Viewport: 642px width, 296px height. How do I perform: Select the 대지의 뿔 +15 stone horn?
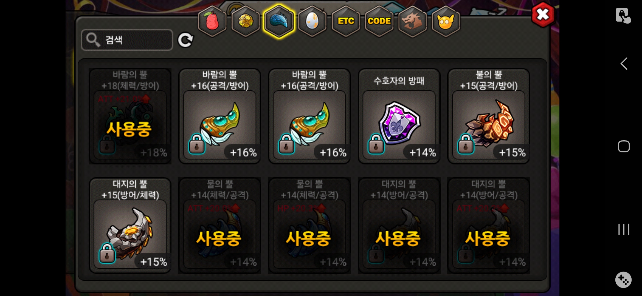click(130, 226)
